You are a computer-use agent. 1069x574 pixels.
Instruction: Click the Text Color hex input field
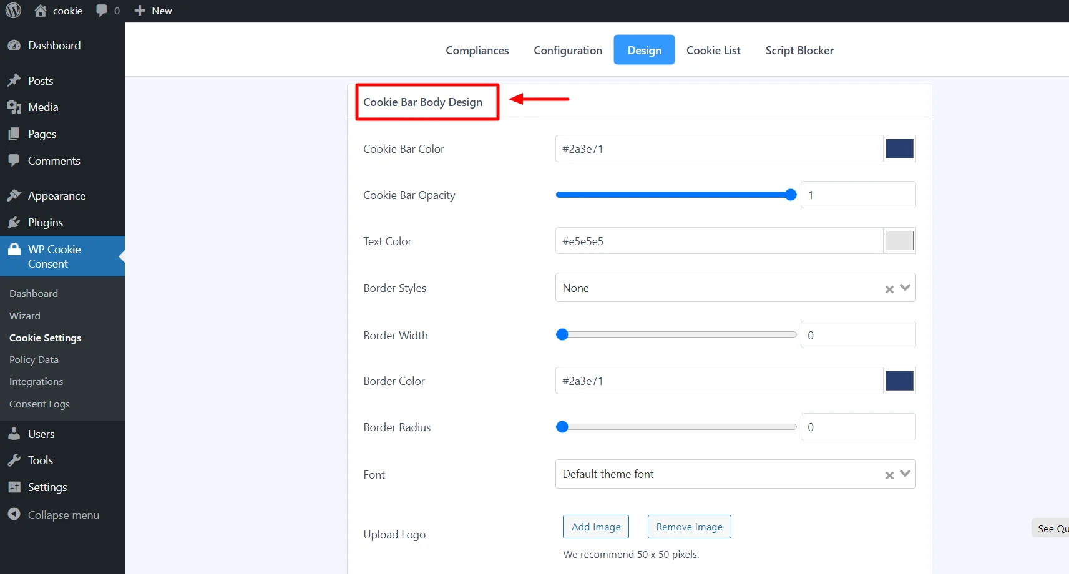(718, 241)
